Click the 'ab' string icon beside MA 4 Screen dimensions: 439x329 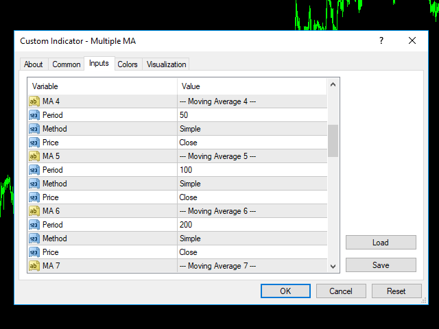coord(34,101)
